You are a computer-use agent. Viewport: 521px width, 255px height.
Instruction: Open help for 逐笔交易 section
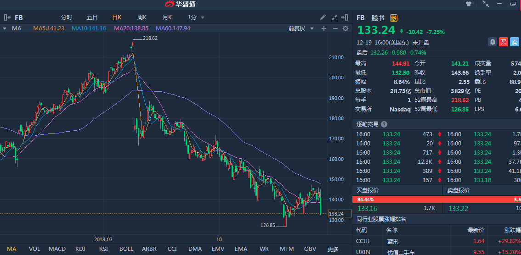[384, 124]
